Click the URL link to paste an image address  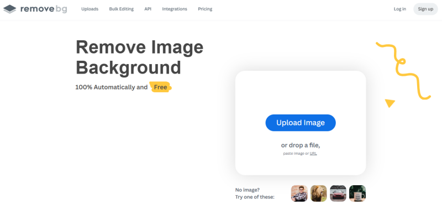pos(313,154)
